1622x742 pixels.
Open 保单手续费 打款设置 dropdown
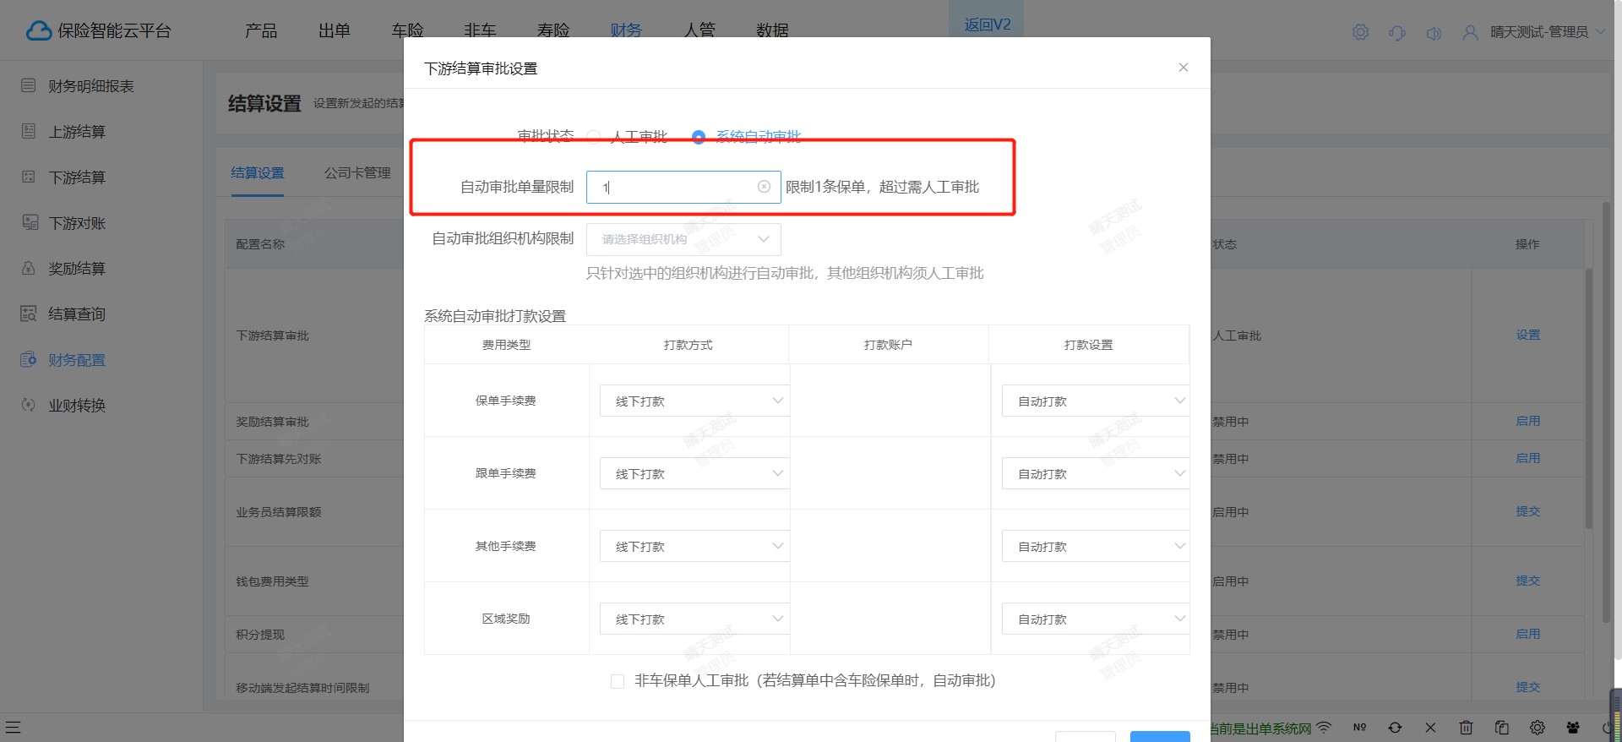pyautogui.click(x=1096, y=401)
